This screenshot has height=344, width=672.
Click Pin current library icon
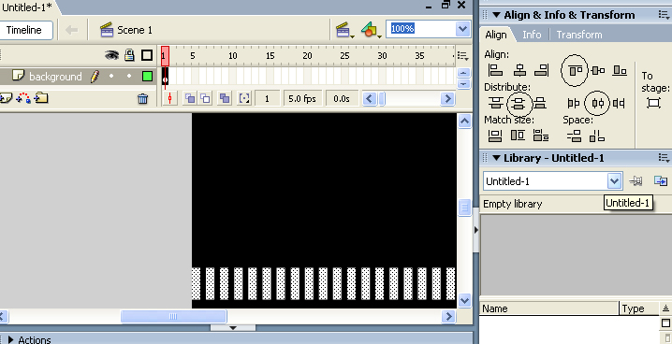pos(635,181)
